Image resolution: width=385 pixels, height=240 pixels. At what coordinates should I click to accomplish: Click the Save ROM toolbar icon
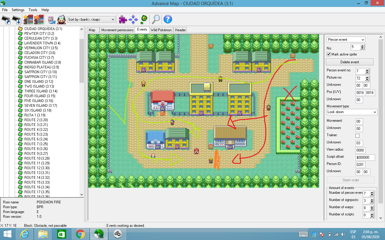tap(17, 20)
